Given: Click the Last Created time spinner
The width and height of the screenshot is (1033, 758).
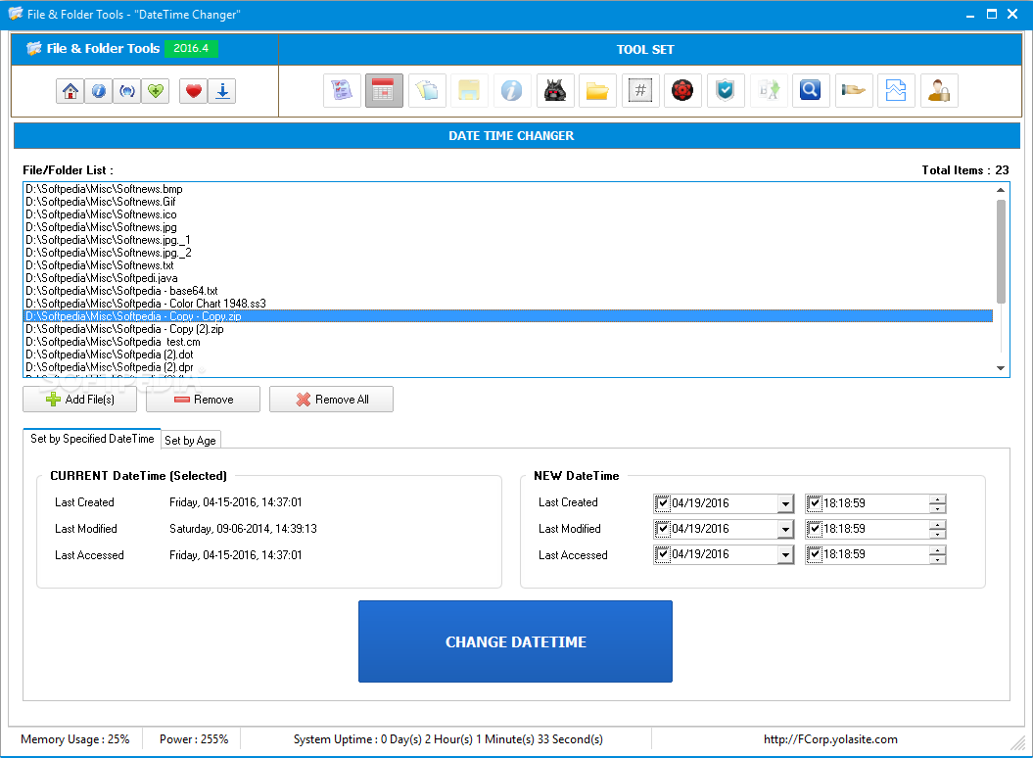Looking at the screenshot, I should [937, 504].
